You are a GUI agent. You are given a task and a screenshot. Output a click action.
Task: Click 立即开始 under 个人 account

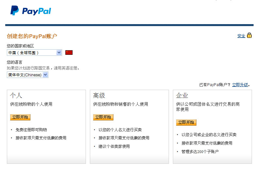click(x=20, y=117)
